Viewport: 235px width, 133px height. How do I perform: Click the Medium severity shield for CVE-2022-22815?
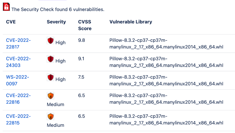click(x=50, y=117)
